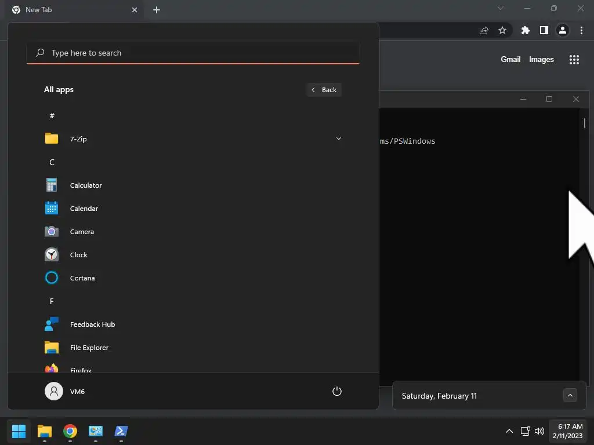Screen dimensions: 594x445
Task: Open the volume tray icon
Action: pyautogui.click(x=539, y=431)
